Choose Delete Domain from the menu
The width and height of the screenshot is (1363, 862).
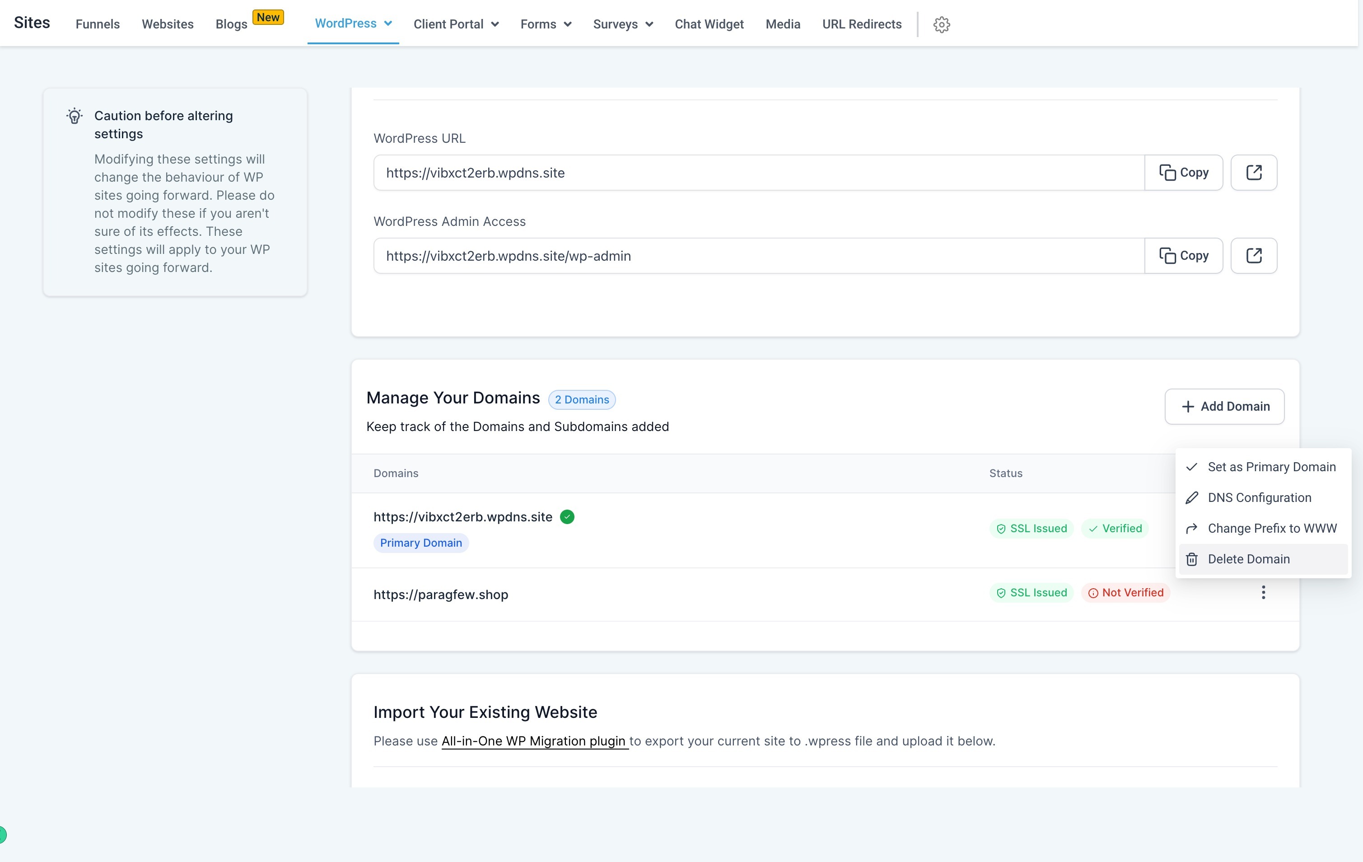1248,559
